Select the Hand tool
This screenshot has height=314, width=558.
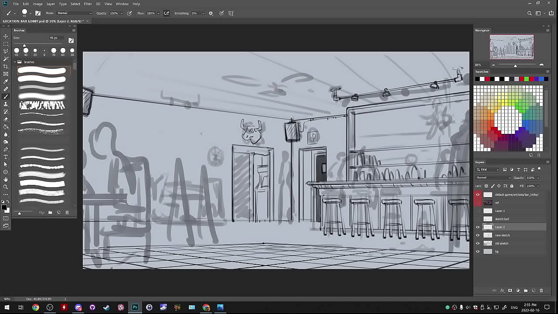coord(6,180)
